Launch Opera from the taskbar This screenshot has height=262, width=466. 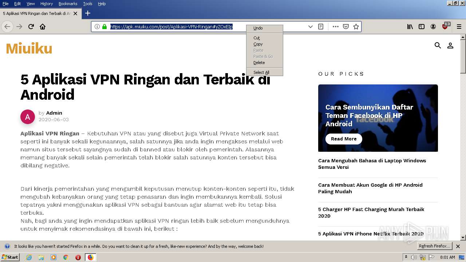(x=78, y=257)
